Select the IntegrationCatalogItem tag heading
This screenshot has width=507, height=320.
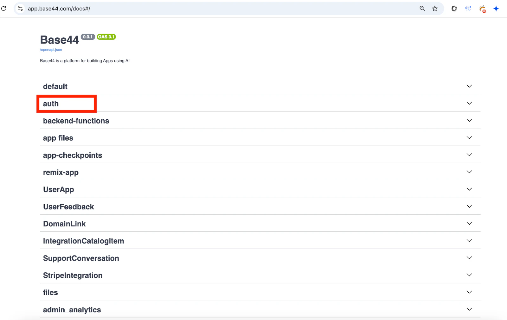tap(83, 241)
